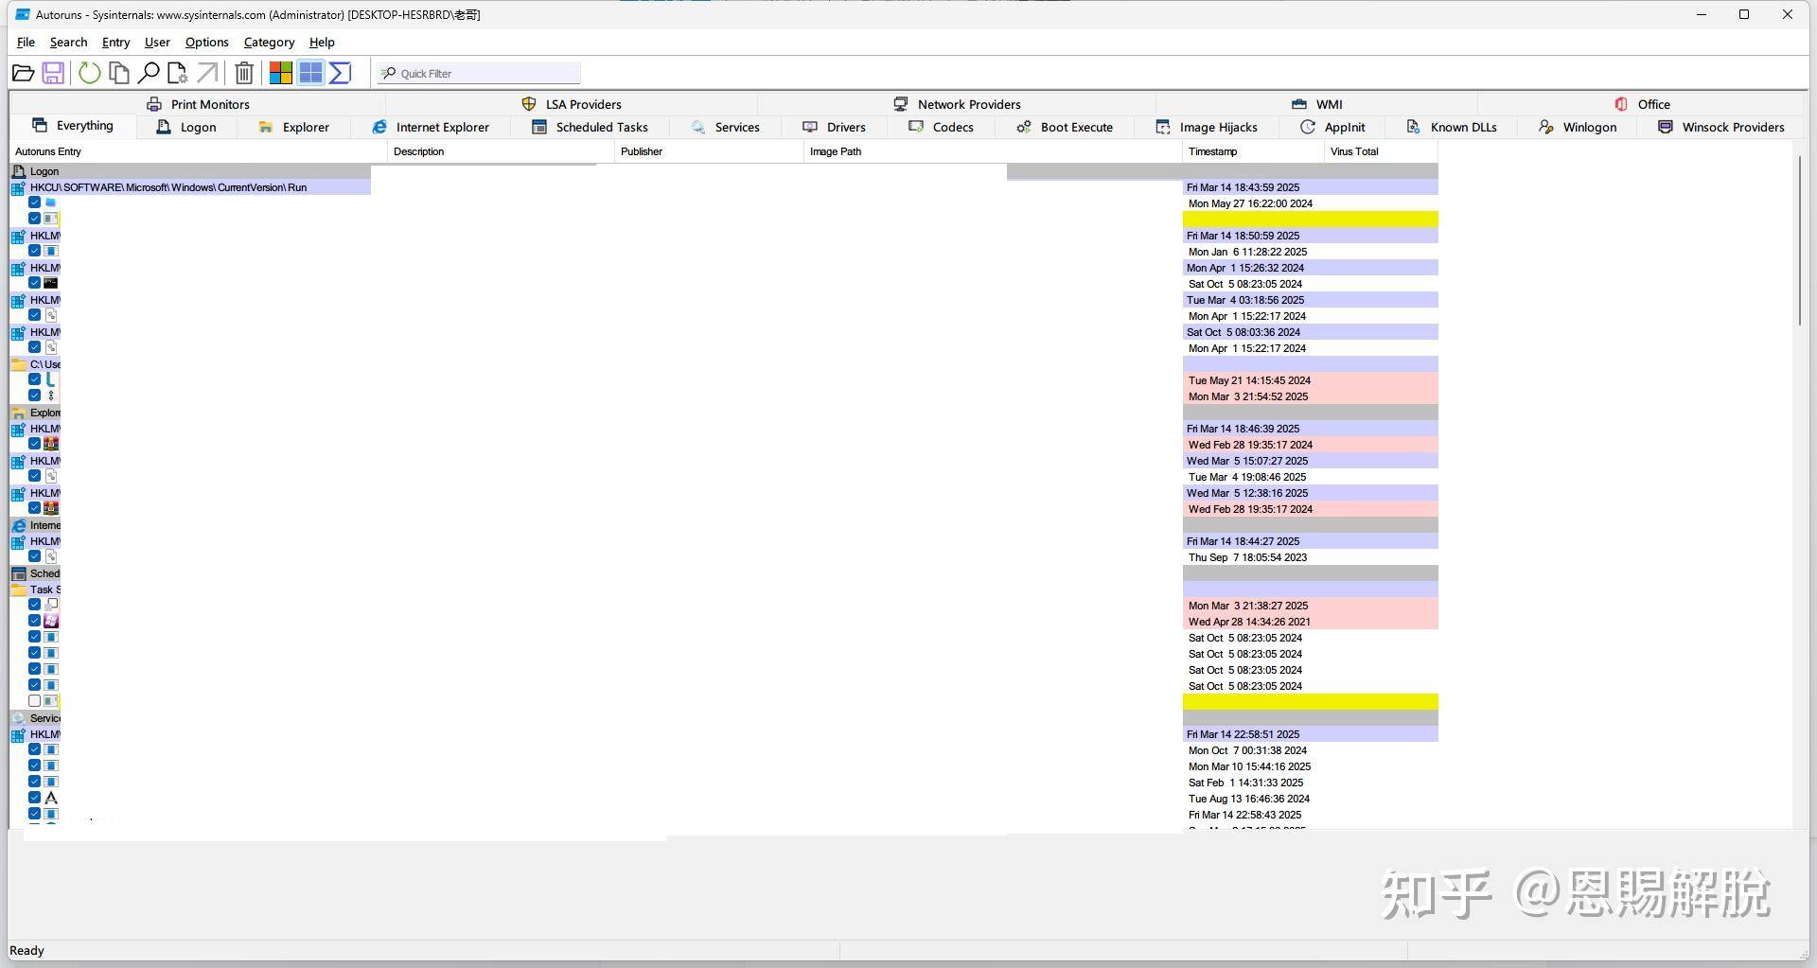
Task: Enable the only unchecked entry checkbox in the list
Action: click(x=35, y=701)
